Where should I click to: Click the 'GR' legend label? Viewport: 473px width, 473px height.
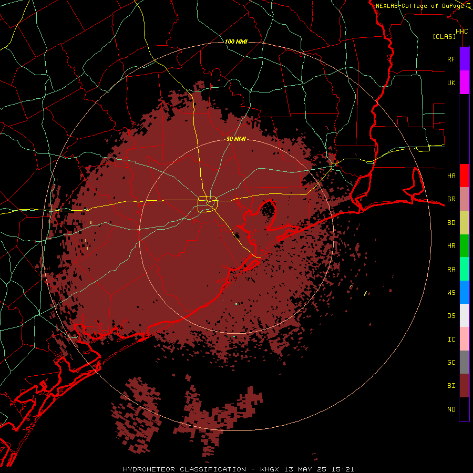[451, 199]
